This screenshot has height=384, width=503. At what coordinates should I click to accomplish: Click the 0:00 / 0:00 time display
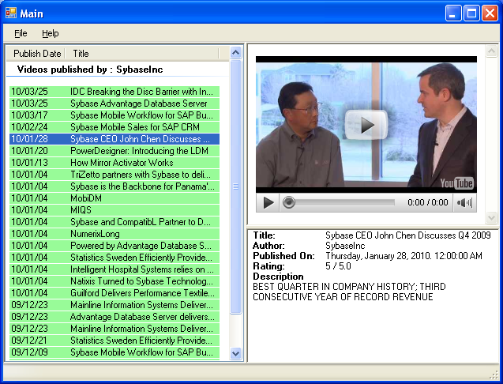pyautogui.click(x=428, y=202)
